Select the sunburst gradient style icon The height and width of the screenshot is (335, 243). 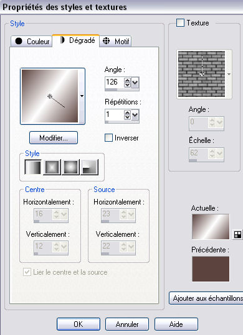pyautogui.click(x=70, y=167)
